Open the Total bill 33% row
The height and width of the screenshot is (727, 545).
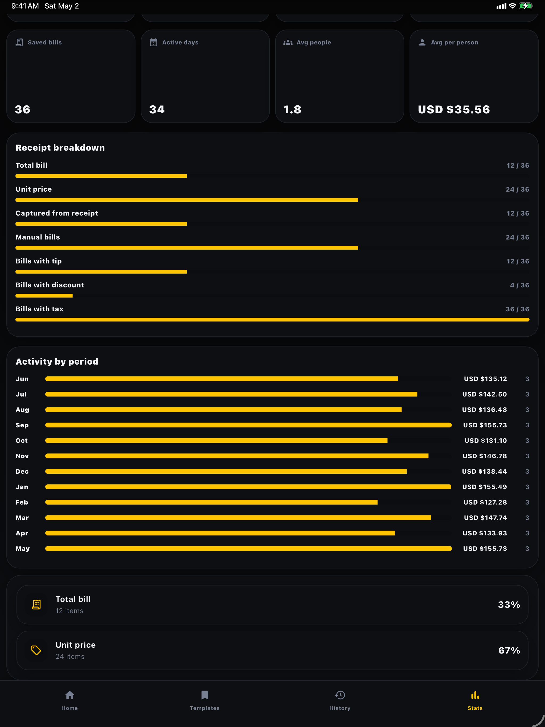pyautogui.click(x=272, y=605)
